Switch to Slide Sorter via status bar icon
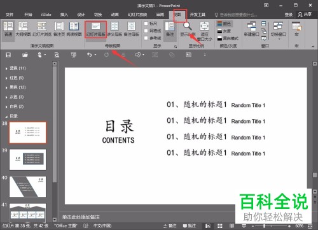The height and width of the screenshot is (230, 318). [220, 226]
